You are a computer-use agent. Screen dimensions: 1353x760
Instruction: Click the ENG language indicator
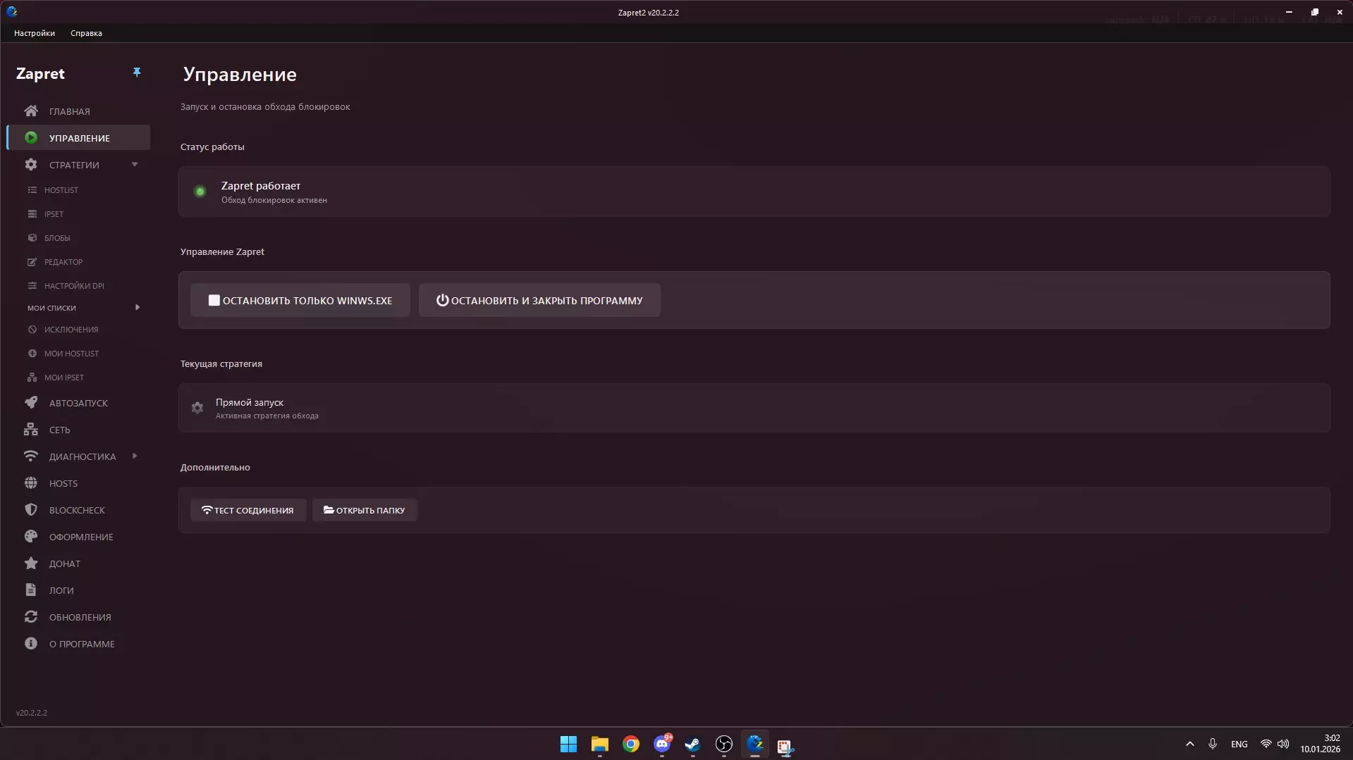tap(1239, 745)
